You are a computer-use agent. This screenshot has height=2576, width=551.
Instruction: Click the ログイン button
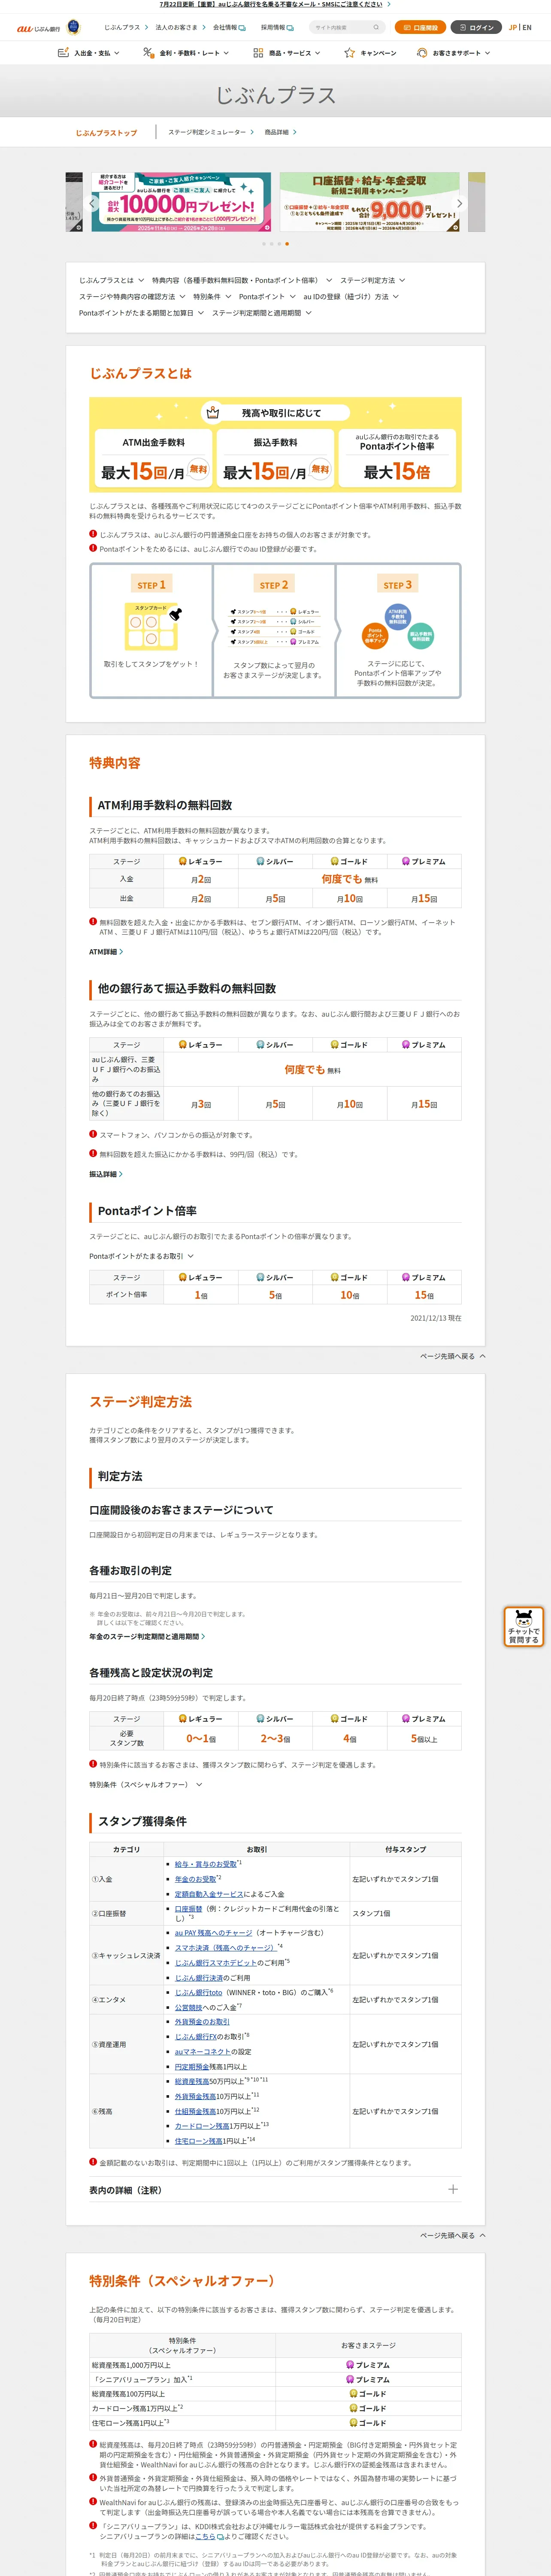pos(476,28)
